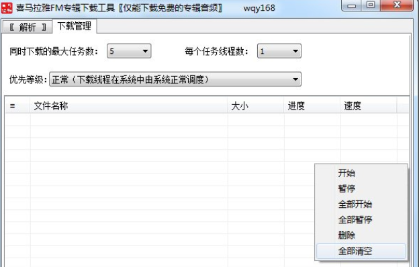Open the 每个任务线程数 dropdown
419x267 pixels.
(279, 51)
